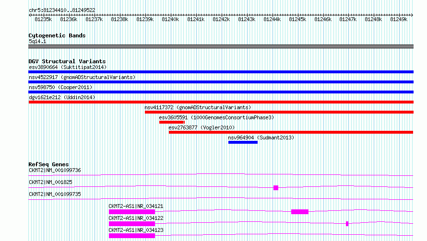Click the 81247k ruler tick label
The width and height of the screenshot is (427, 241).
348,19
